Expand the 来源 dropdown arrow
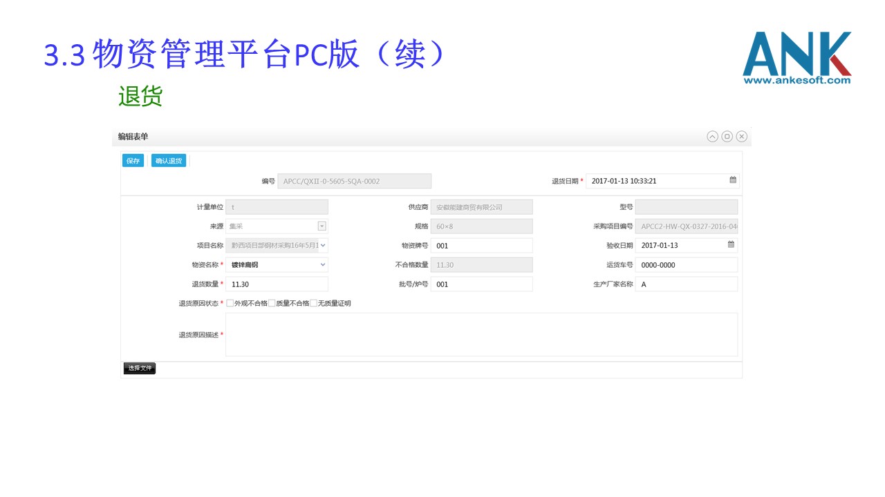The image size is (885, 497). [x=322, y=226]
